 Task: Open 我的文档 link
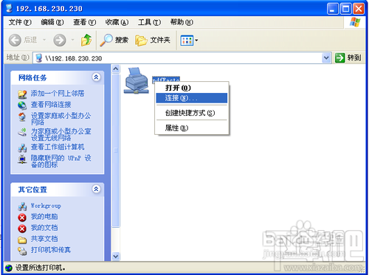44,228
